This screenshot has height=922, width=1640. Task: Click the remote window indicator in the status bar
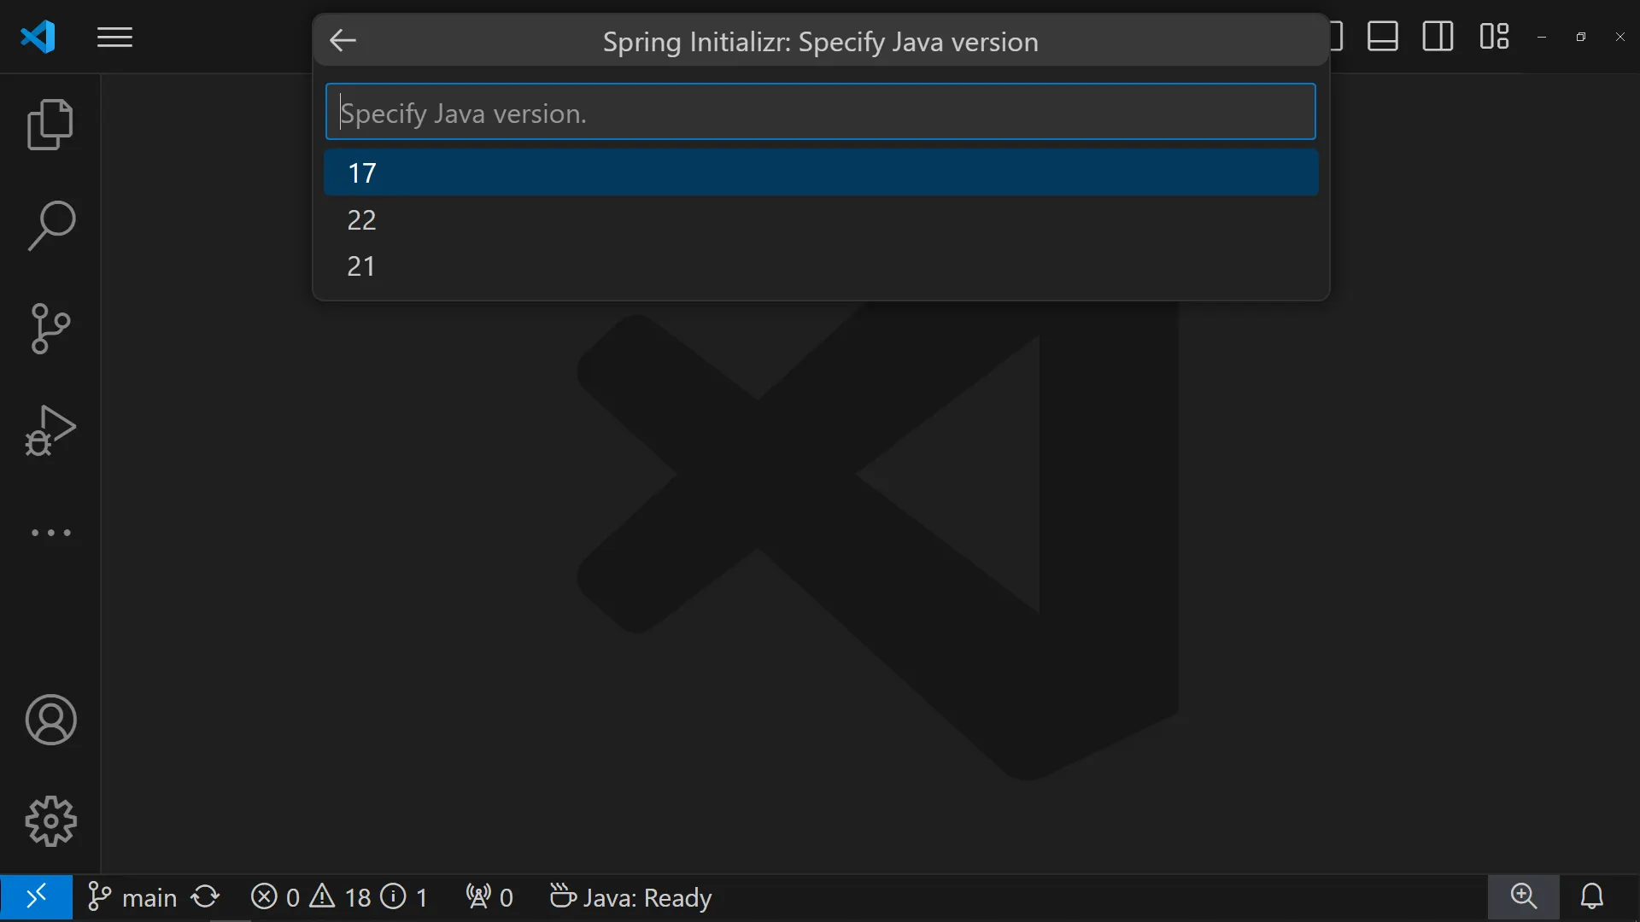click(x=36, y=897)
